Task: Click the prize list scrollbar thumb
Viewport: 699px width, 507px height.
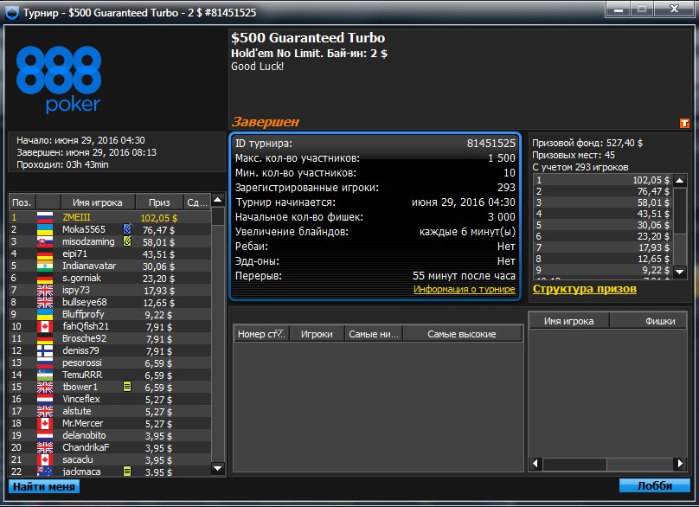Action: 680,210
